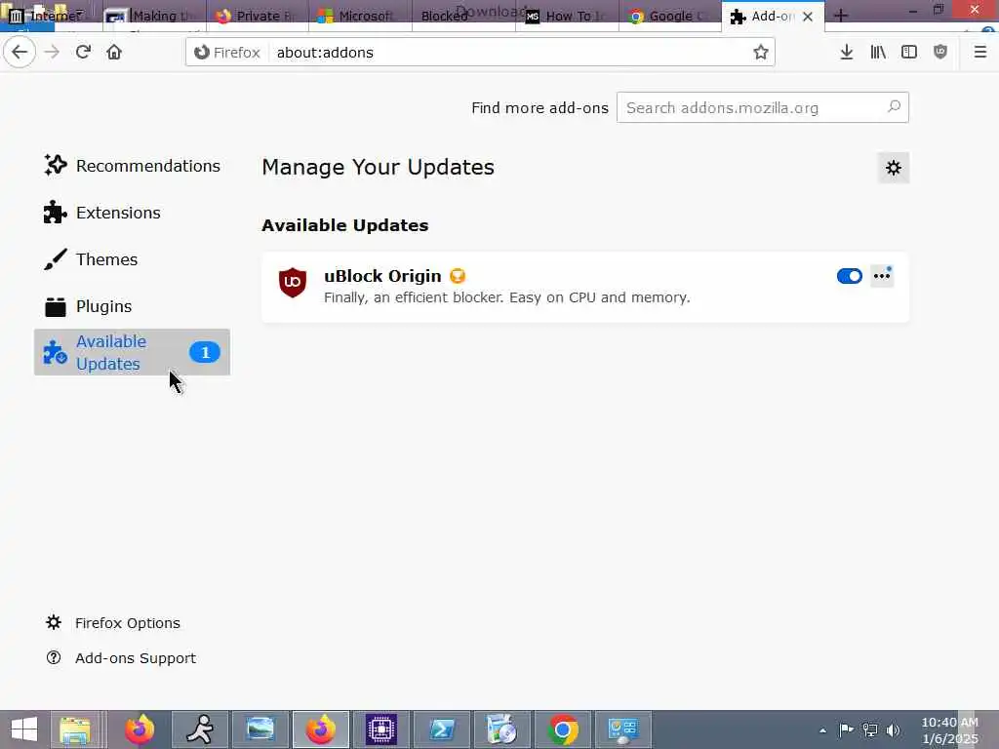Reload the current page

click(x=83, y=53)
